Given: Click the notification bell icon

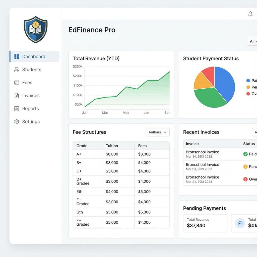Looking at the screenshot, I should (x=250, y=14).
